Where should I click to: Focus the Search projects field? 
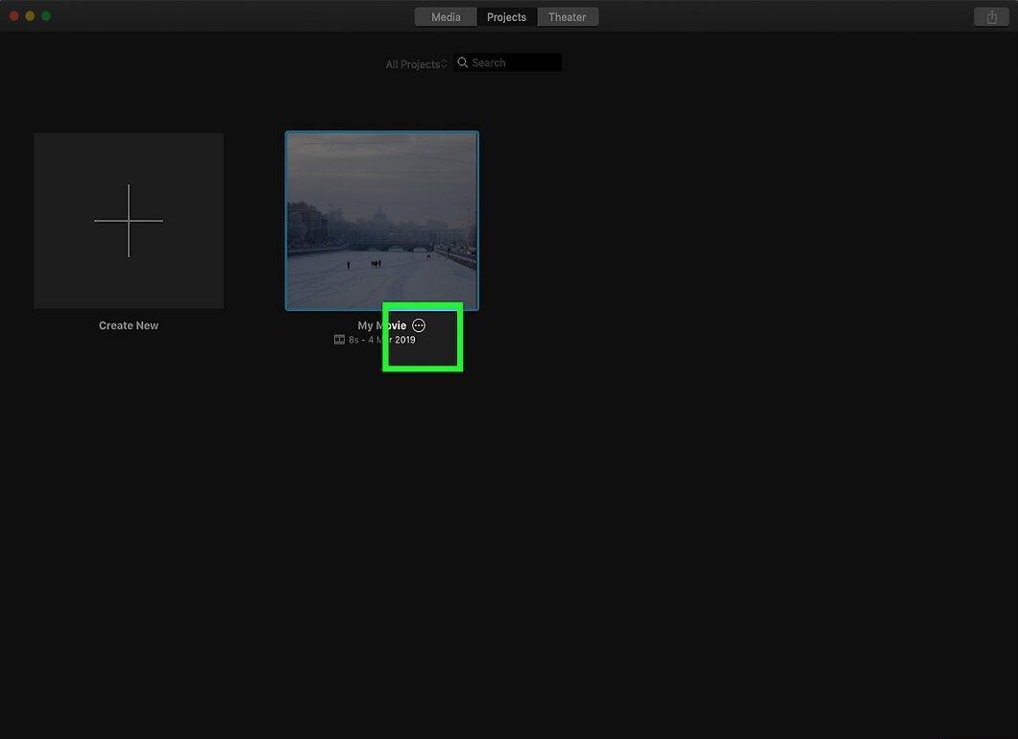click(508, 62)
